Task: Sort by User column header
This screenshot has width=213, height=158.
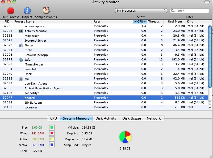Action: [113, 21]
